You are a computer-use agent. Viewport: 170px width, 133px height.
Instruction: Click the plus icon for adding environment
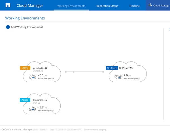click(x=8, y=27)
